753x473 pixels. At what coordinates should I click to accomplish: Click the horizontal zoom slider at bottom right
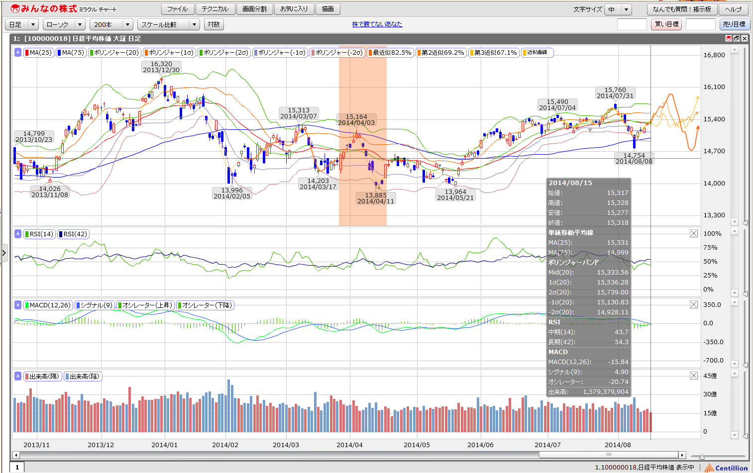(x=702, y=456)
